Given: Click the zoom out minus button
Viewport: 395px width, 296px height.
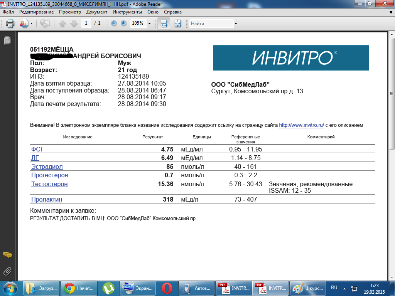Looking at the screenshot, I should tap(114, 24).
